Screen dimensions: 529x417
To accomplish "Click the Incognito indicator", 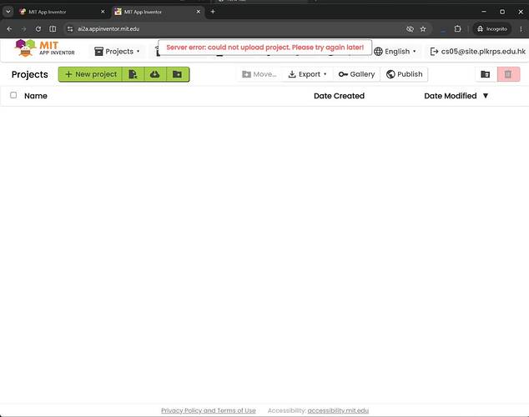I will coord(492,29).
